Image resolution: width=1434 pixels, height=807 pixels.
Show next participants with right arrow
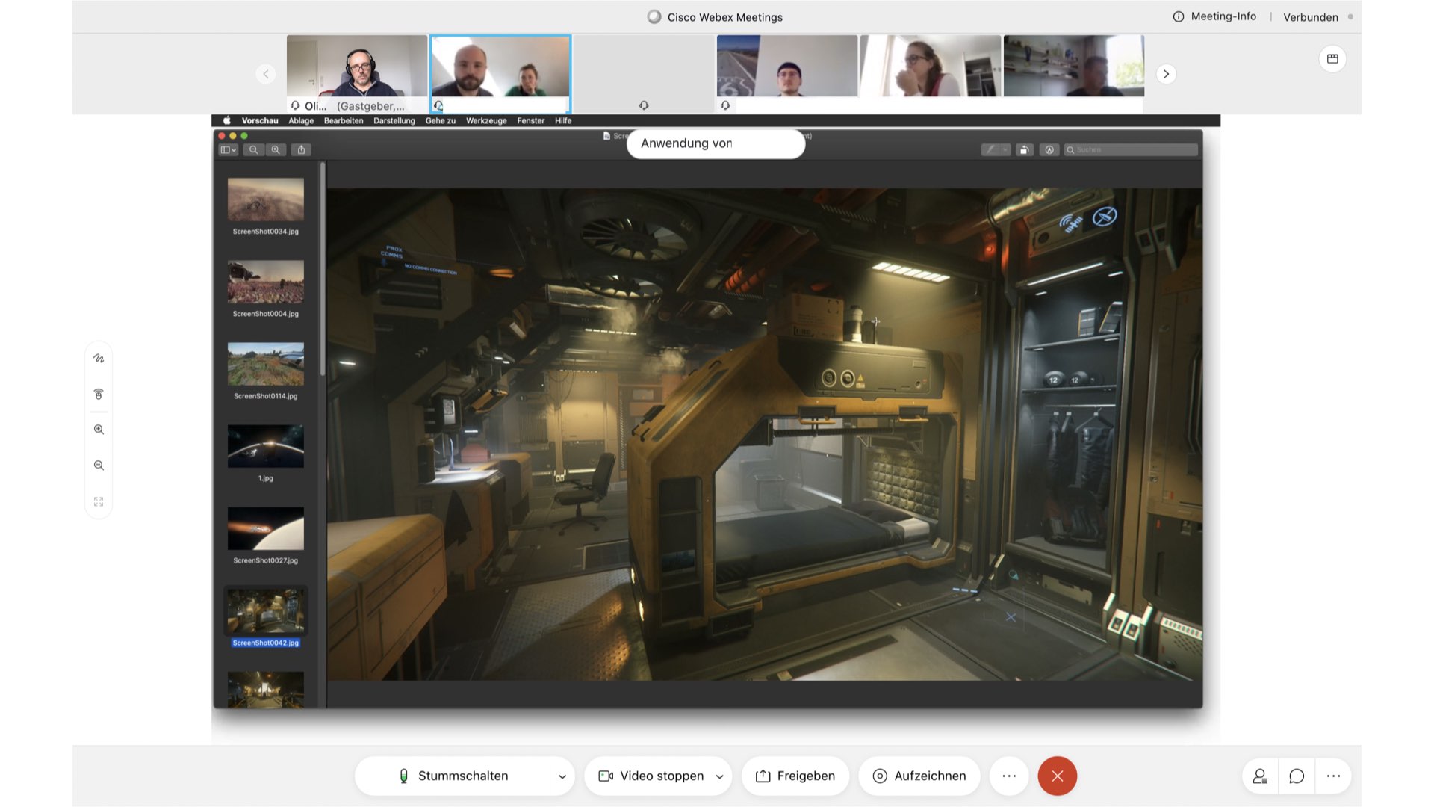[x=1166, y=74]
